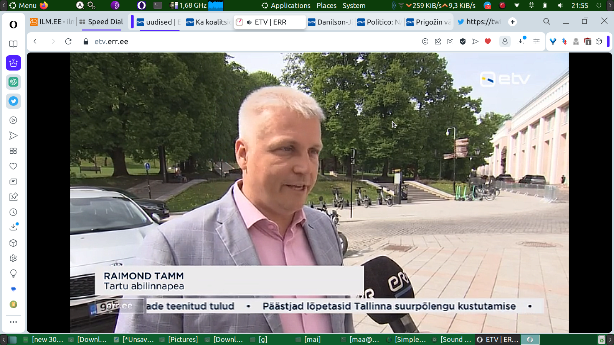The height and width of the screenshot is (345, 614).
Task: Open a new tab with plus button
Action: [x=513, y=22]
